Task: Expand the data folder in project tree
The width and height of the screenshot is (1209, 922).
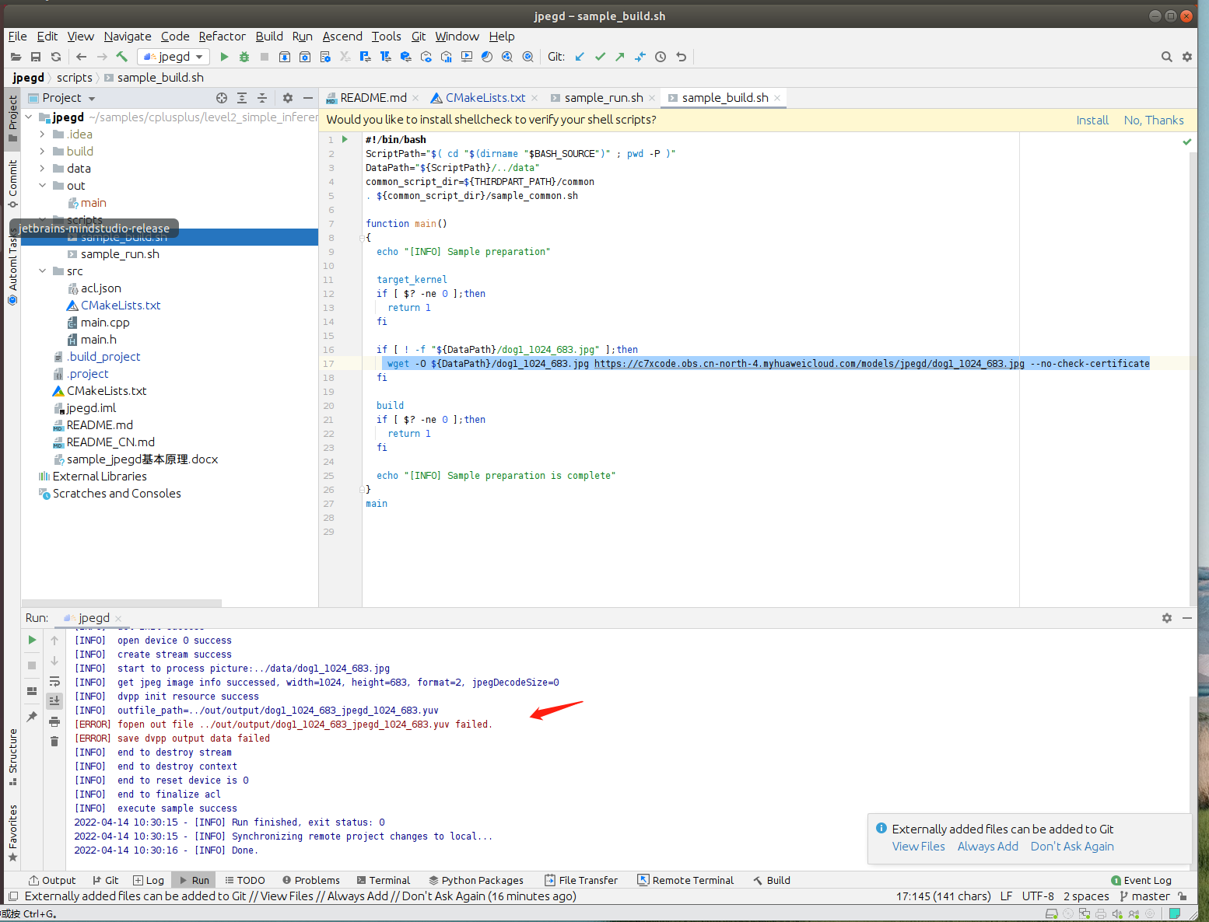Action: click(x=43, y=169)
